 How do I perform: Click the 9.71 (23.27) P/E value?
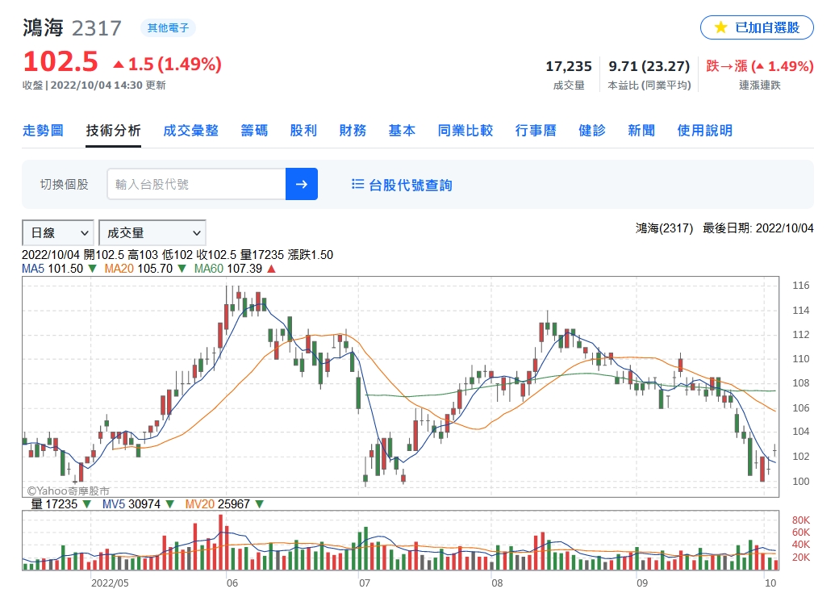(649, 66)
